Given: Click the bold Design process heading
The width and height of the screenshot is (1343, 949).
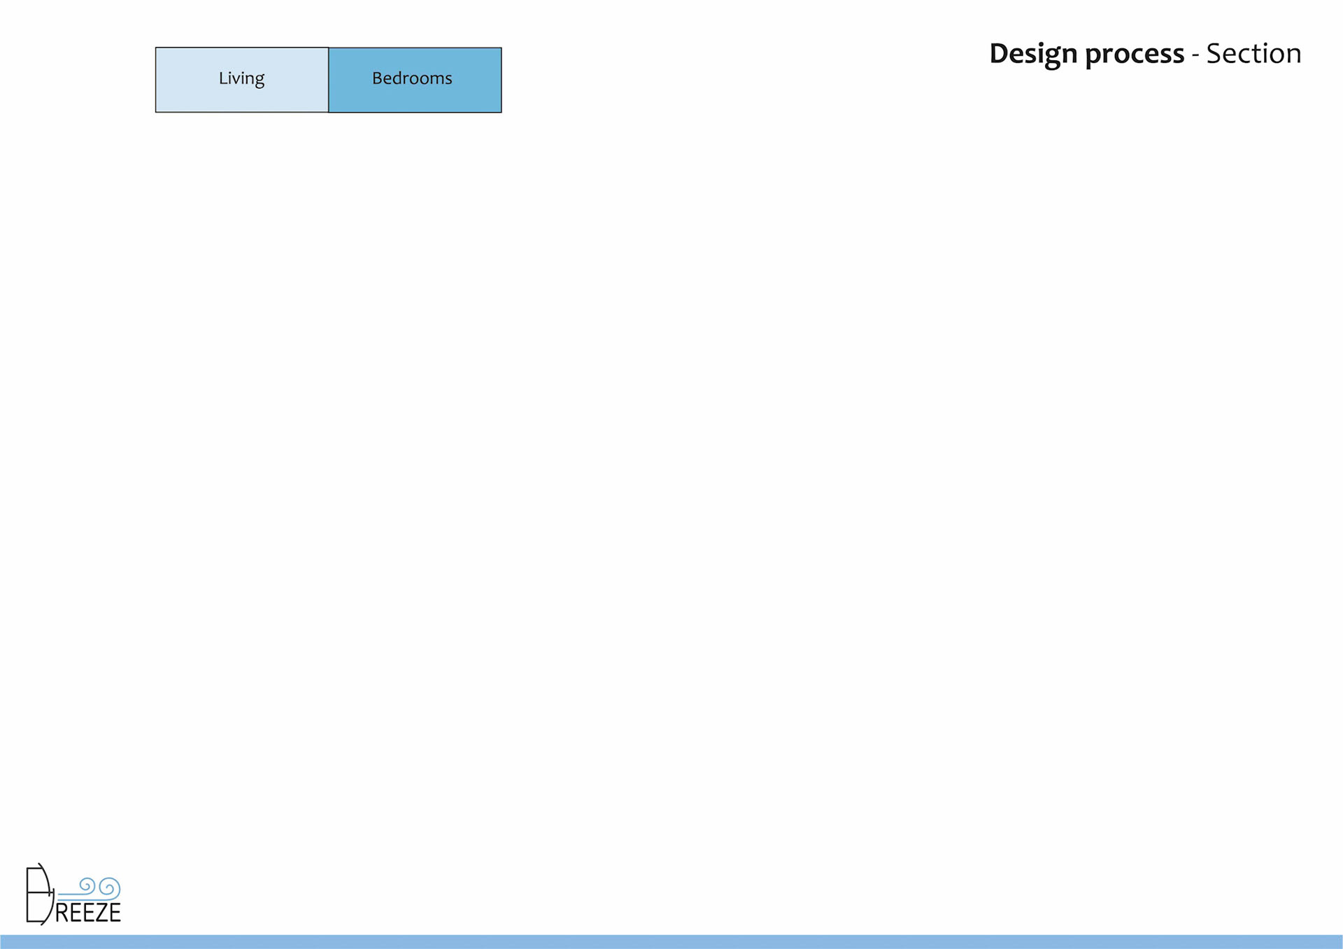Looking at the screenshot, I should 1086,54.
